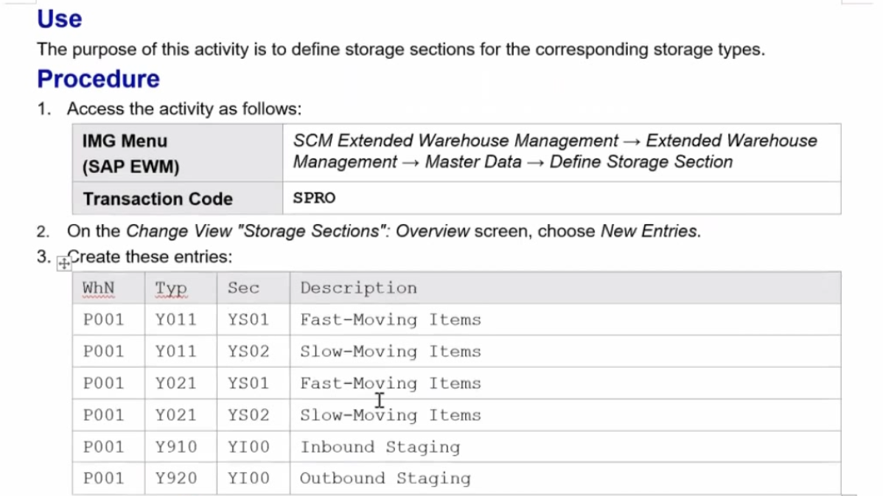Click the first 'Fast-Moving Items' description
Image resolution: width=883 pixels, height=496 pixels.
(391, 320)
